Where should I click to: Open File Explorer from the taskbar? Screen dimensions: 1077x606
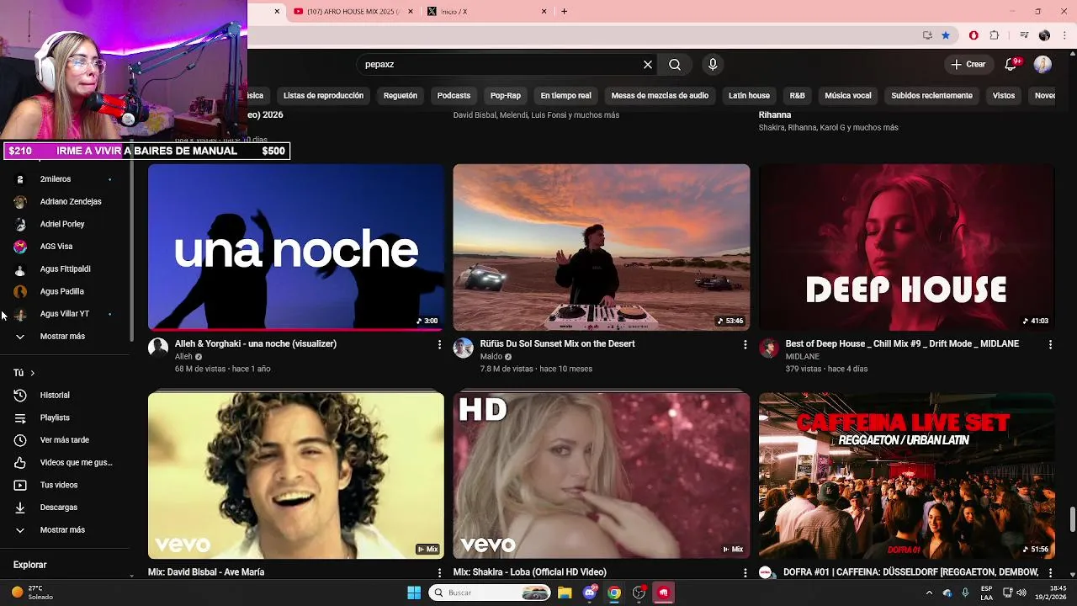tap(565, 593)
